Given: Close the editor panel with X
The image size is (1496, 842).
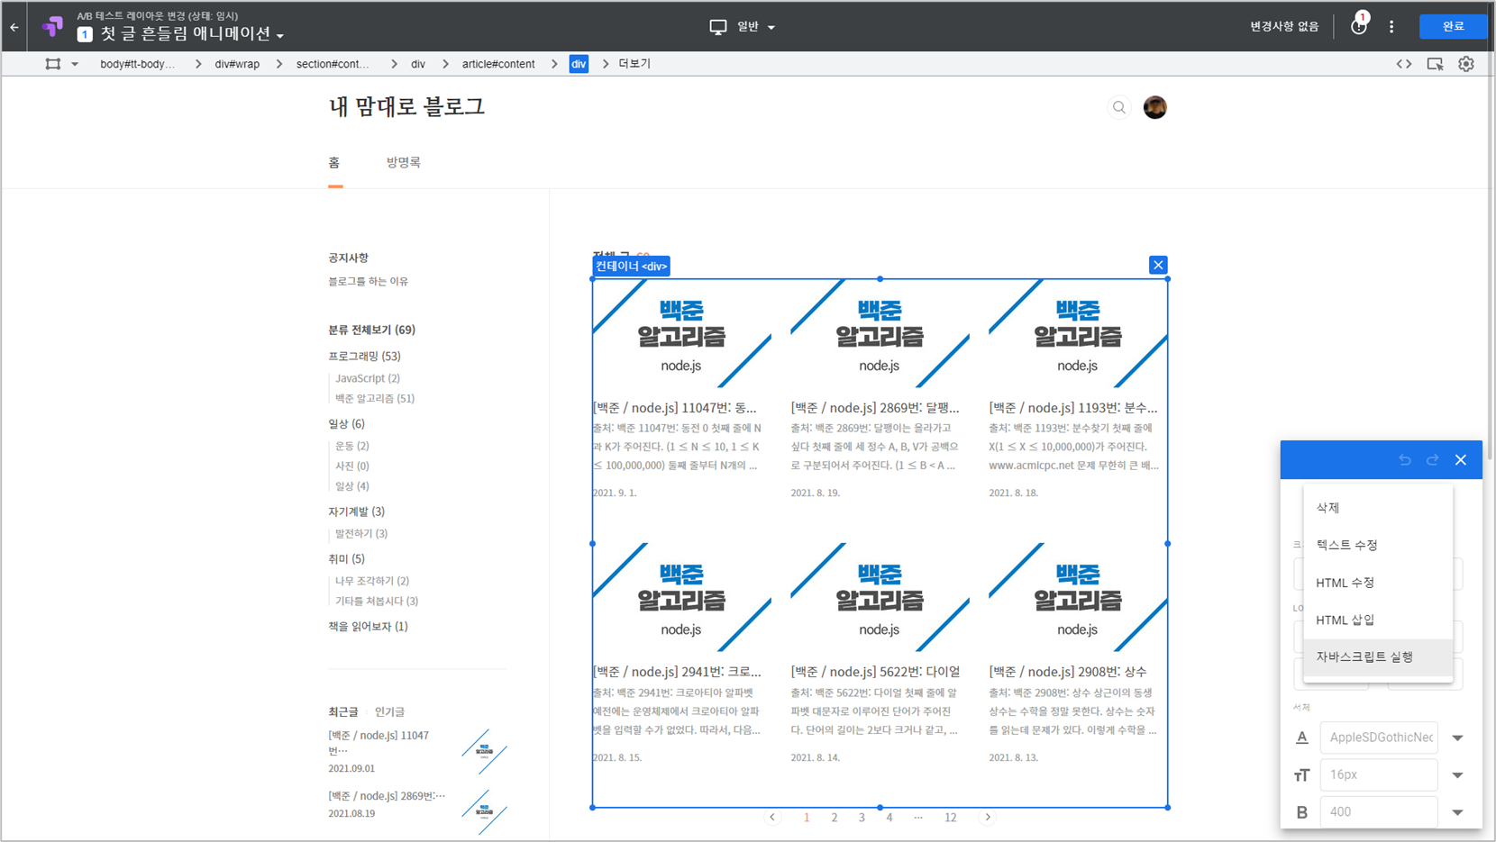Looking at the screenshot, I should [1461, 460].
